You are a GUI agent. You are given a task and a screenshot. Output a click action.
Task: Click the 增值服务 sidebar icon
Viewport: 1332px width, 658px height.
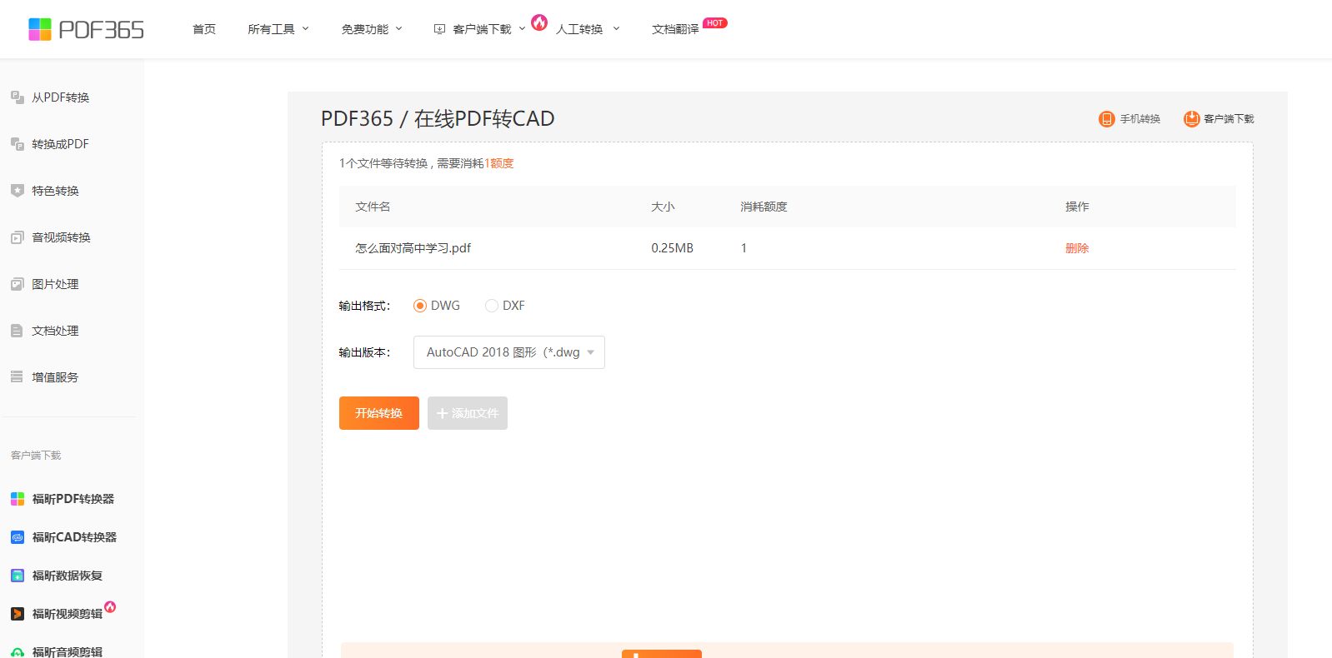point(18,377)
